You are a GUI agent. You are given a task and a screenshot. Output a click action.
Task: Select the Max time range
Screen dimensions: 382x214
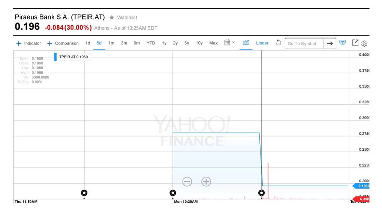click(213, 43)
